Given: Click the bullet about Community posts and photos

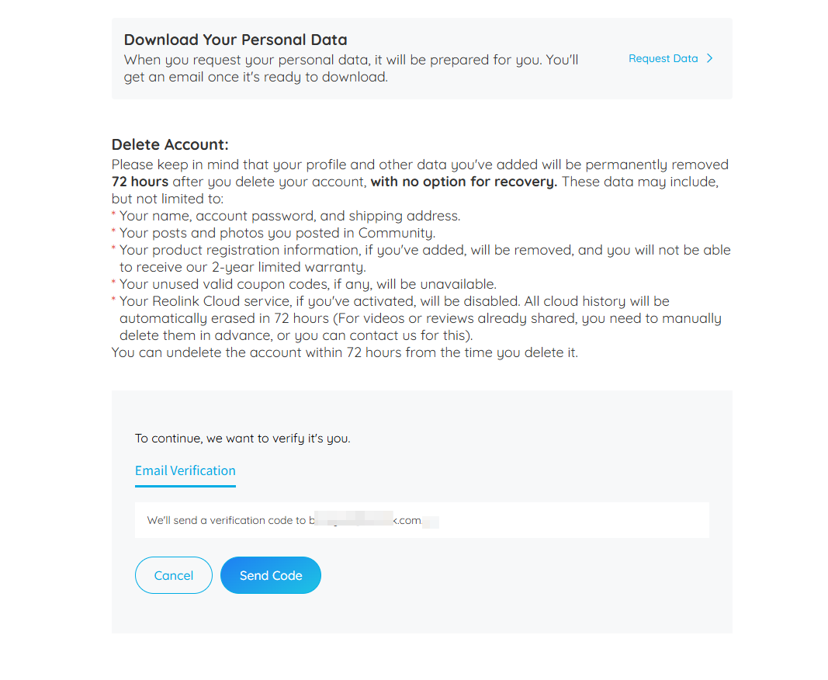Looking at the screenshot, I should click(x=273, y=233).
